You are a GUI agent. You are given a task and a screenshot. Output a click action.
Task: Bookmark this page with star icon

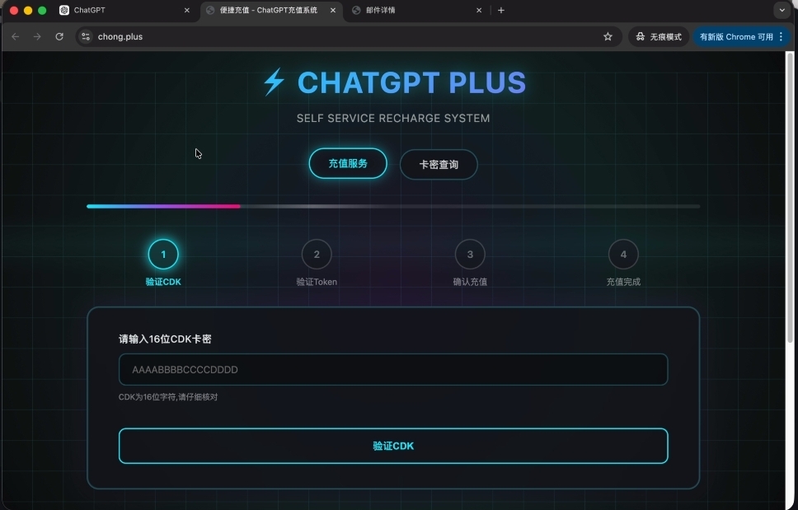(608, 36)
